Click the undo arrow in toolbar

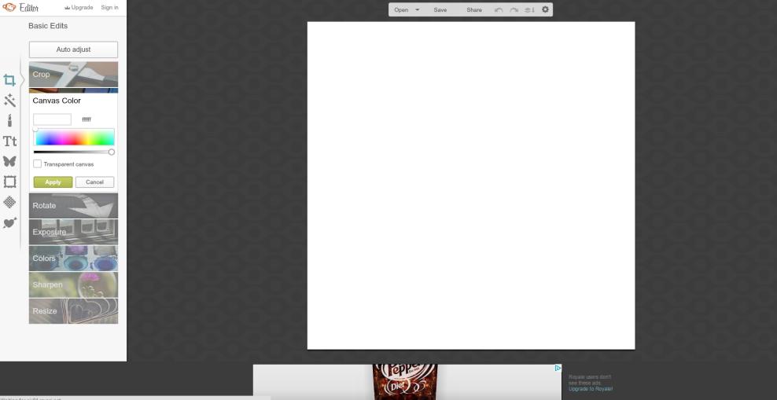[499, 10]
